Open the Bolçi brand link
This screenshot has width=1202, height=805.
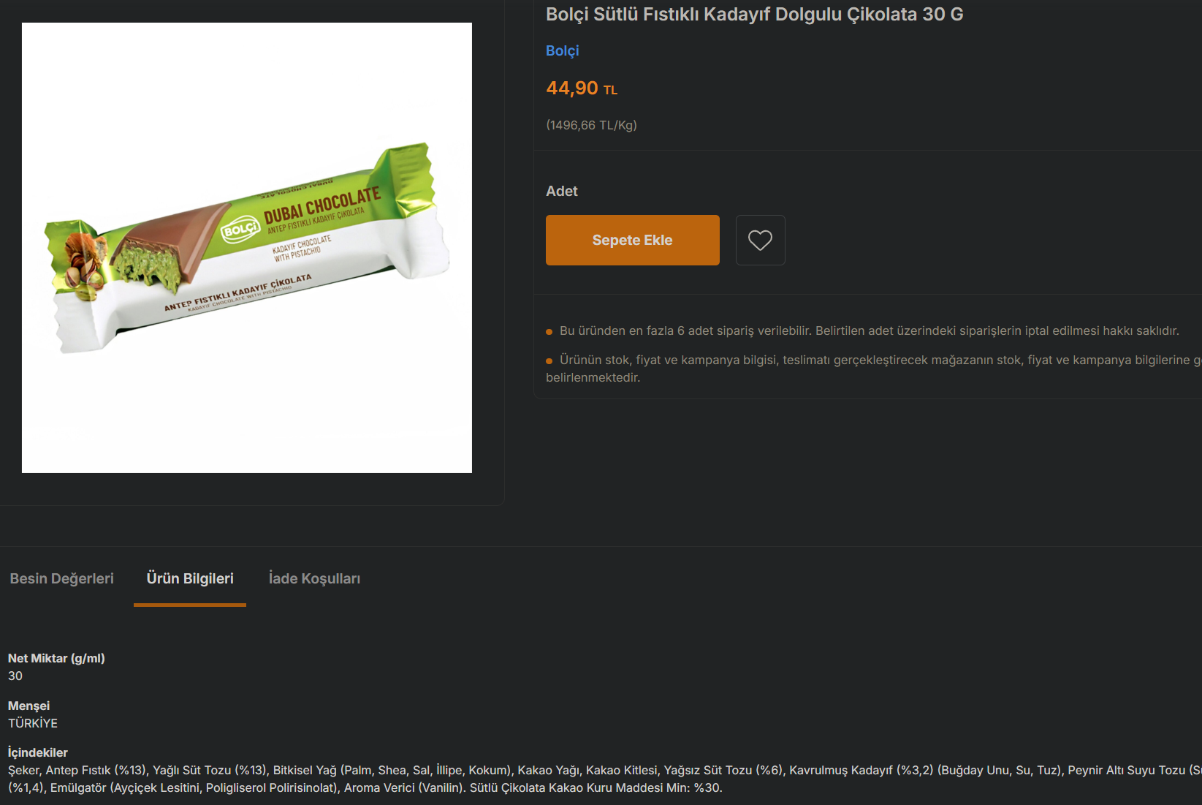562,50
